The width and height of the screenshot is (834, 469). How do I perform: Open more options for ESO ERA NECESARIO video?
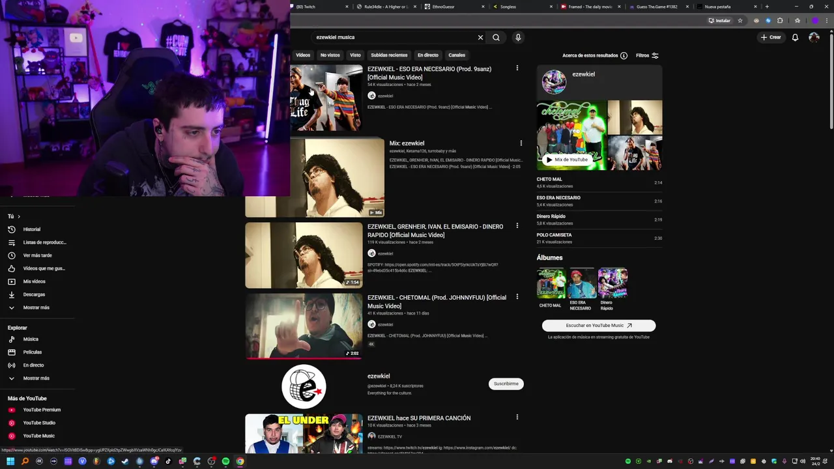point(517,68)
